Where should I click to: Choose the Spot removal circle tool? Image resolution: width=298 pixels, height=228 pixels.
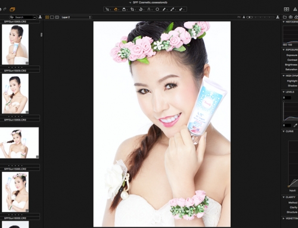pyautogui.click(x=157, y=10)
